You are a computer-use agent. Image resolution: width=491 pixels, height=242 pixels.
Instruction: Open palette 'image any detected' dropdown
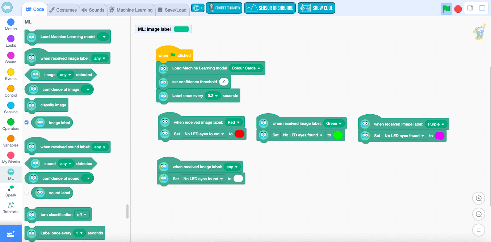(66, 75)
